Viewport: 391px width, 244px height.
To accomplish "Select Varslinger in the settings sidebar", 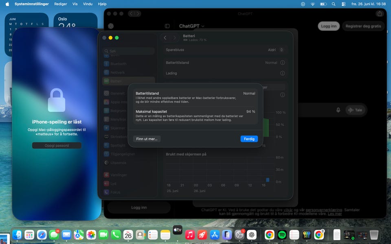I will click(x=129, y=175).
